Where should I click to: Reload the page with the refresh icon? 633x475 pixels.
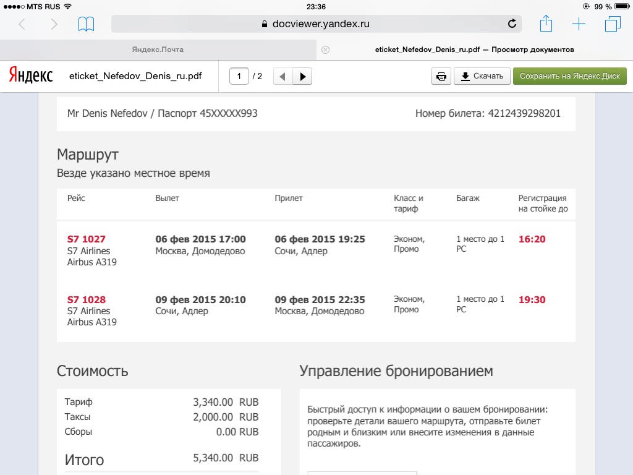512,24
